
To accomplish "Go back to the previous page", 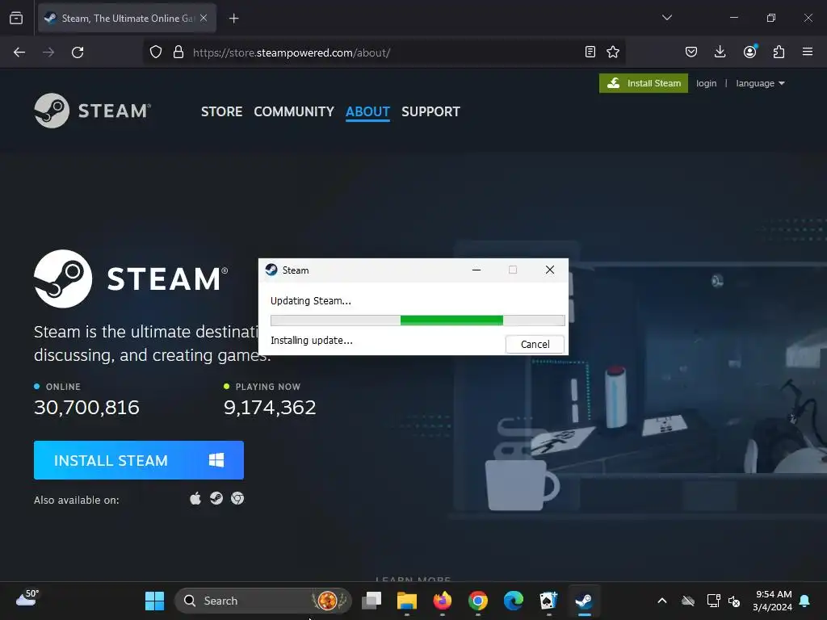I will pyautogui.click(x=19, y=52).
